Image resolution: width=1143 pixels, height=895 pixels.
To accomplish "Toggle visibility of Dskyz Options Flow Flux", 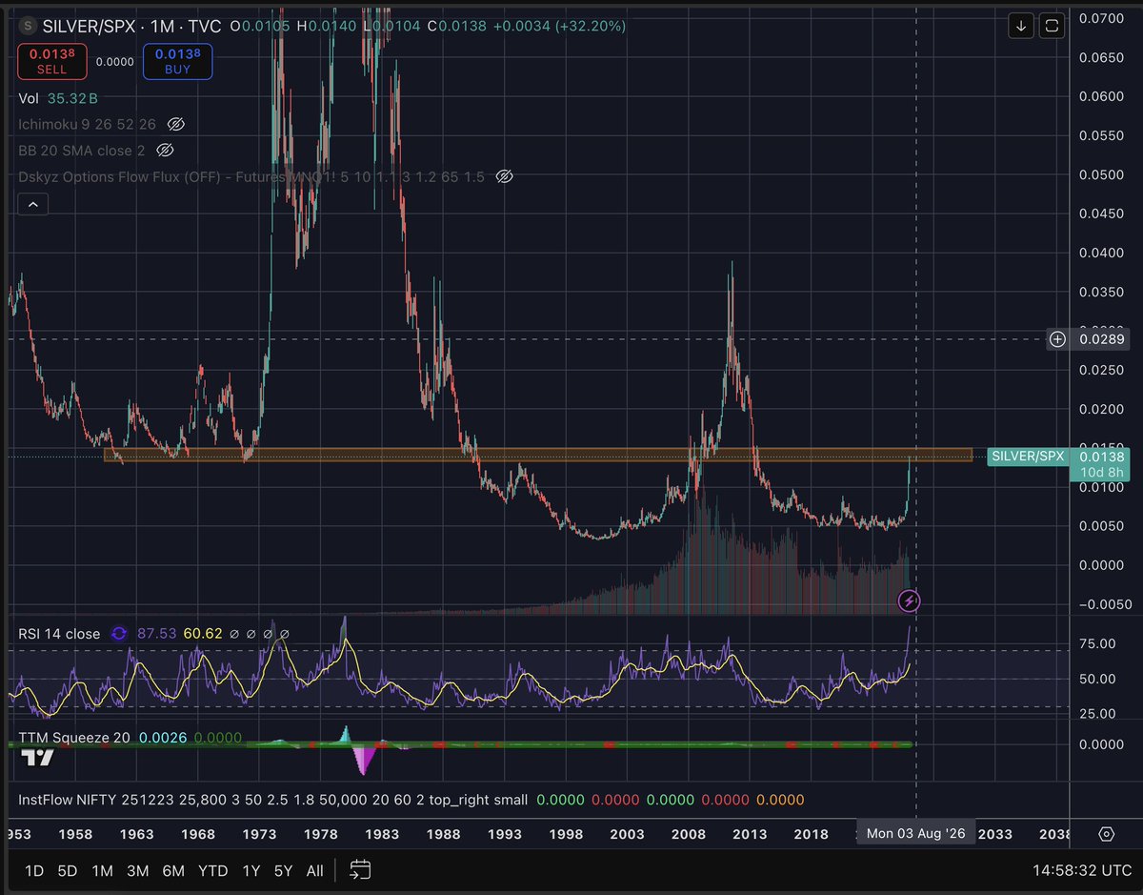I will point(506,176).
